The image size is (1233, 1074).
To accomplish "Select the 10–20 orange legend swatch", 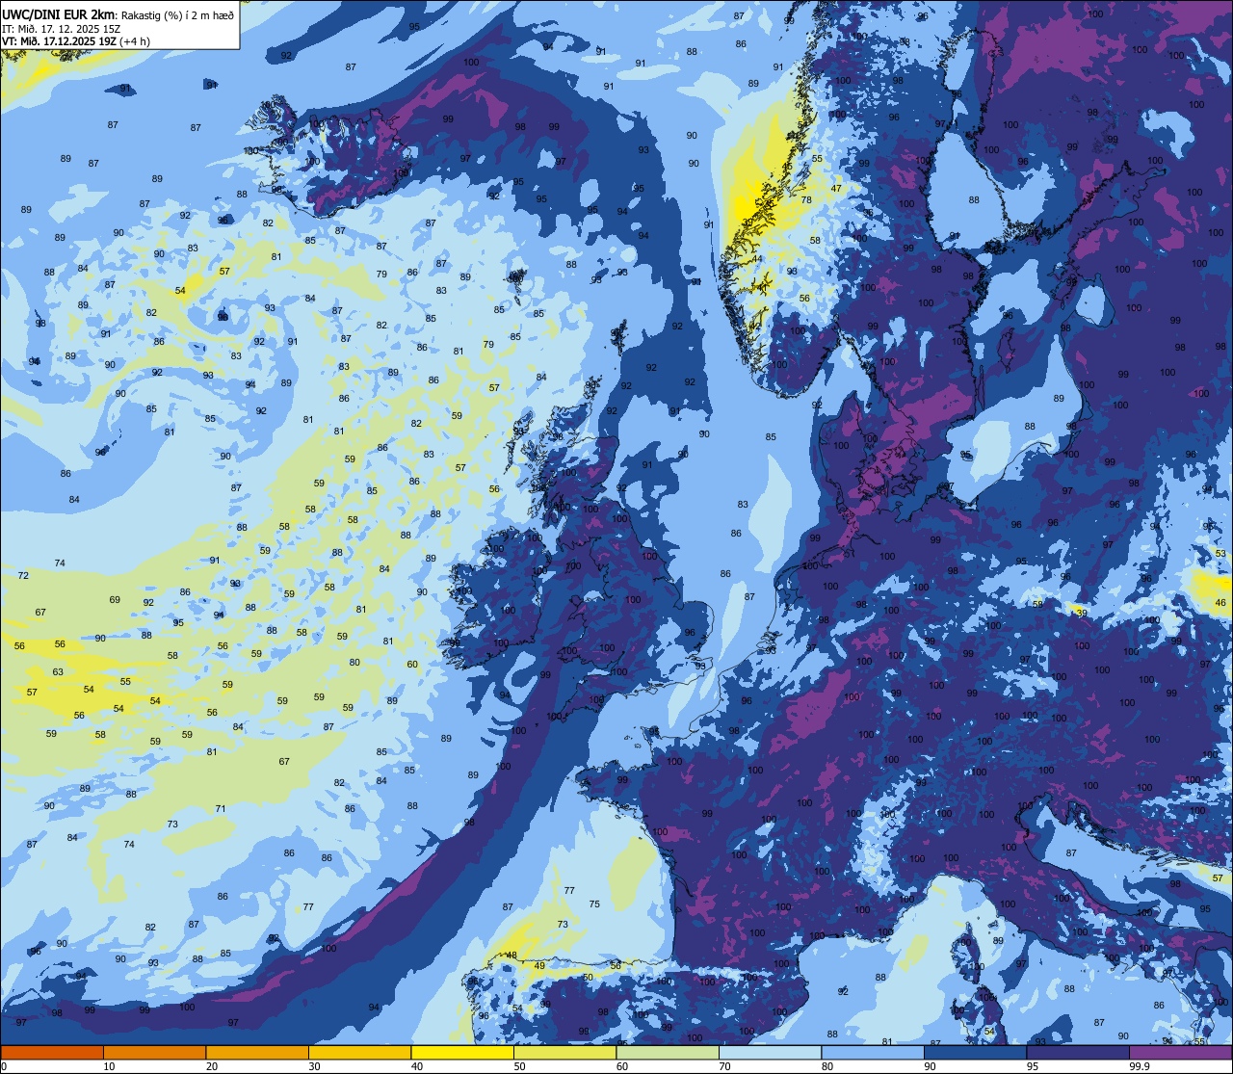I will tap(154, 1052).
